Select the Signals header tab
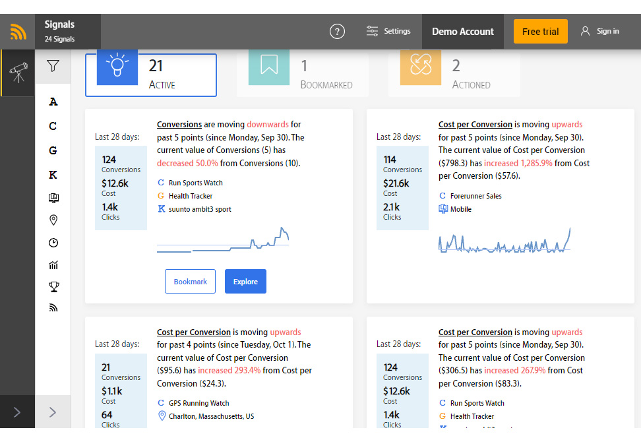The image size is (641, 438). (68, 32)
